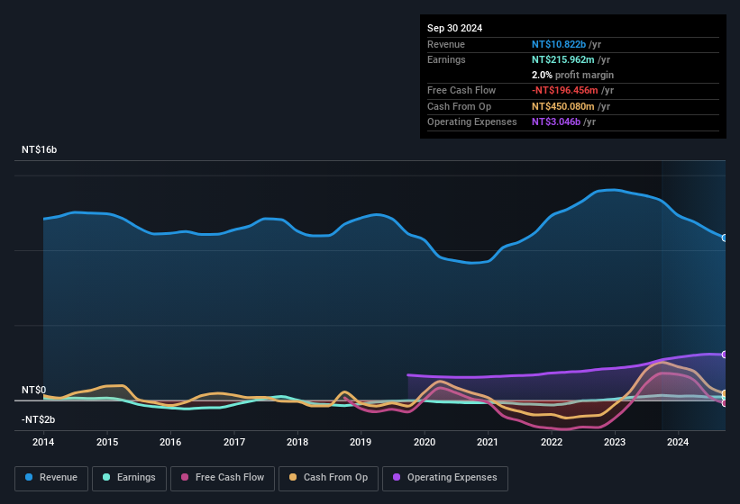The image size is (740, 504).
Task: Click the pink Free Cash Flow end marker
Action: (x=725, y=403)
